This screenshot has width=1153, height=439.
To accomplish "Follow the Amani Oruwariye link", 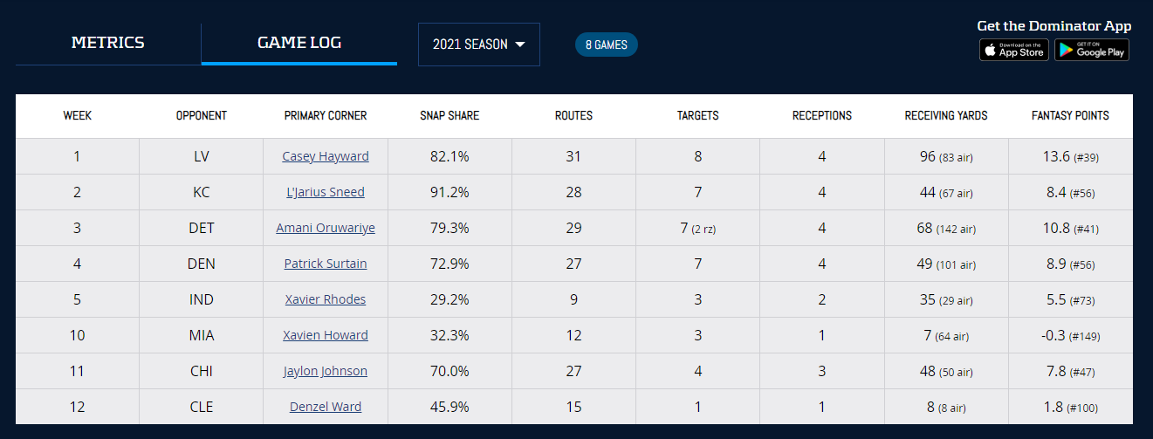I will click(326, 229).
